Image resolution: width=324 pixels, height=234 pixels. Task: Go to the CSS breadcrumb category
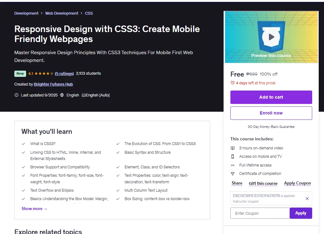89,13
